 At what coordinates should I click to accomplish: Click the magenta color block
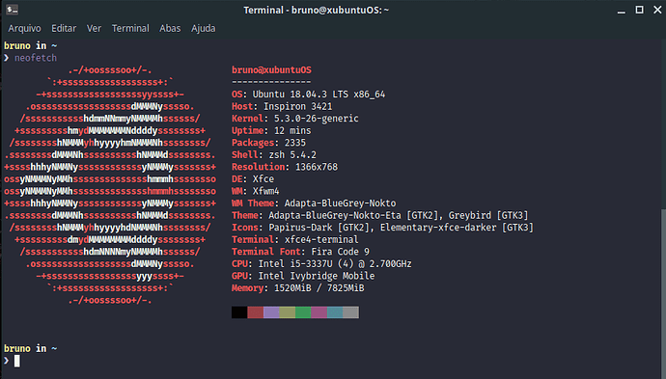tap(319, 312)
